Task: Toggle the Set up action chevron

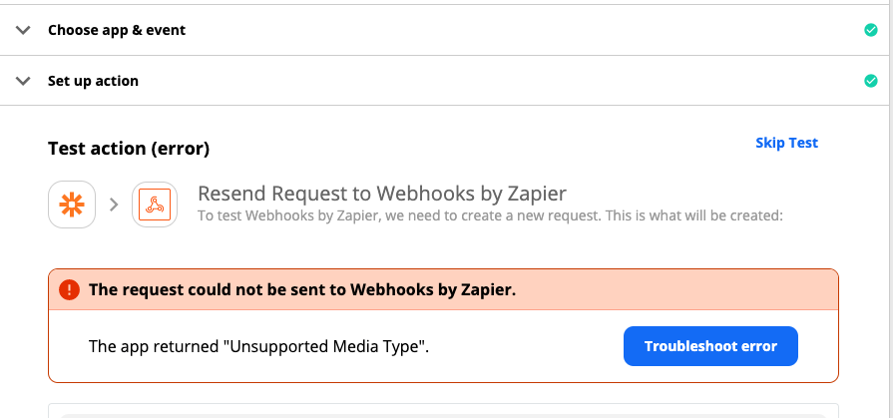Action: point(23,81)
